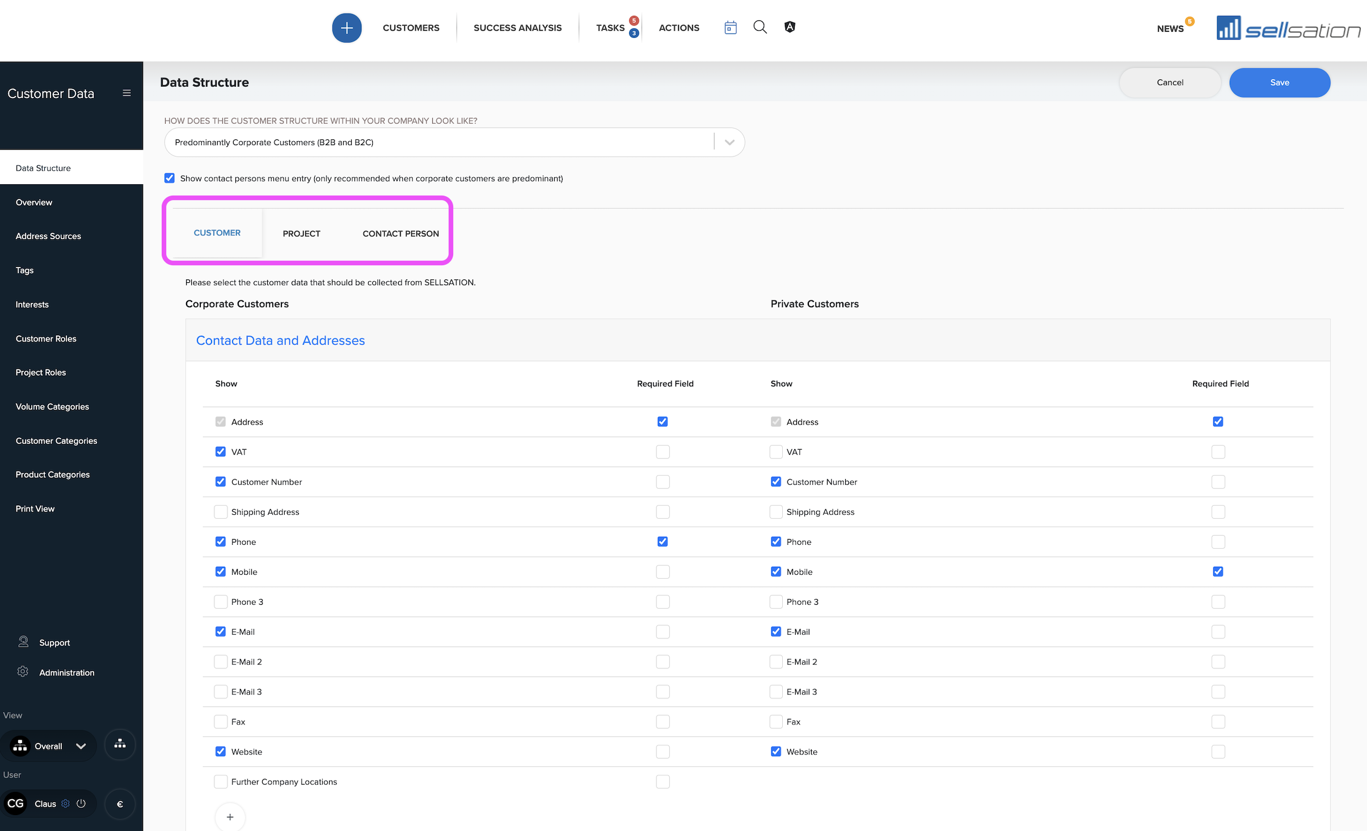Screen dimensions: 1367x831
Task: Click the euro currency icon button
Action: (120, 804)
